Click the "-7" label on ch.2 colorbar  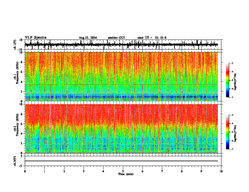pyautogui.click(x=232, y=149)
